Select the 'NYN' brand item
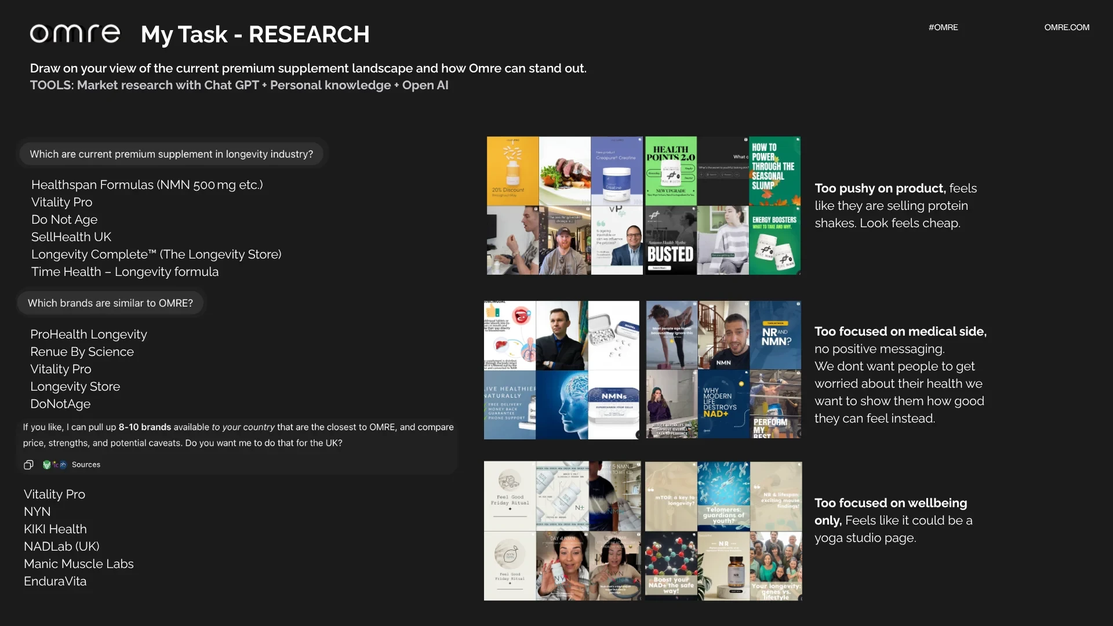Image resolution: width=1113 pixels, height=626 pixels. pyautogui.click(x=37, y=512)
